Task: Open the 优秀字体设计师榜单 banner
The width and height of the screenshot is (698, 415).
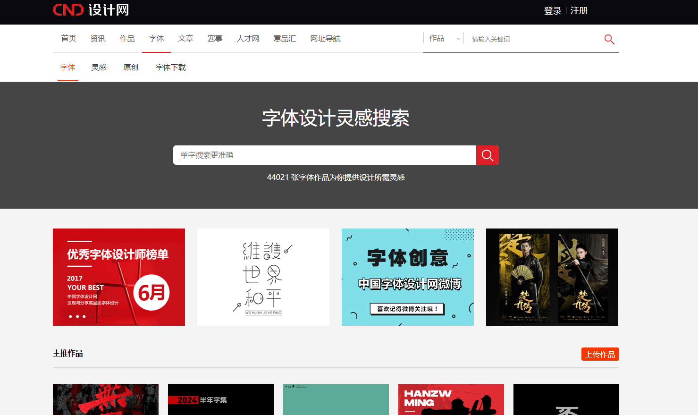Action: 119,277
